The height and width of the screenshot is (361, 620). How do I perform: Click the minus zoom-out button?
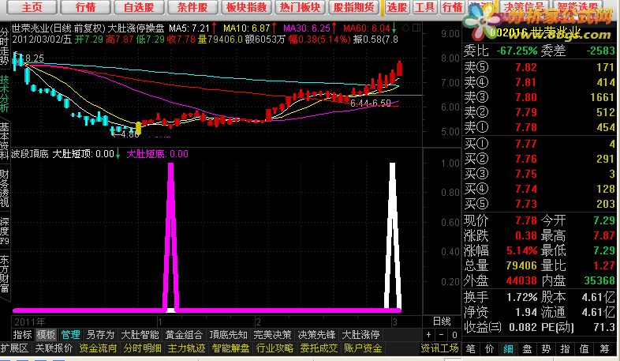click(x=441, y=335)
